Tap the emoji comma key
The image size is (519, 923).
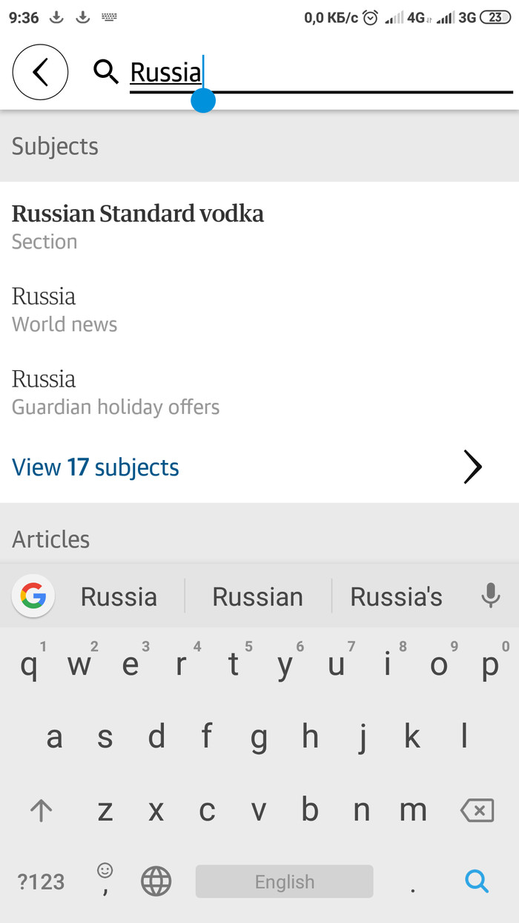tap(105, 880)
